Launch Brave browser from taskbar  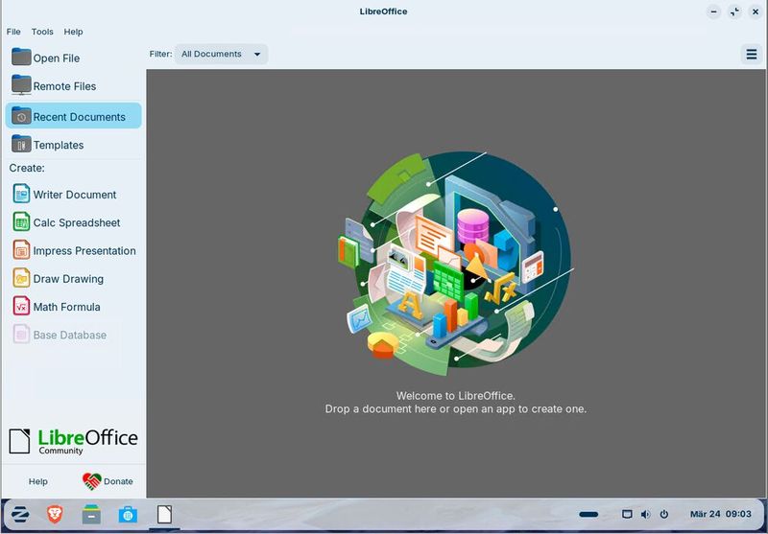(55, 515)
